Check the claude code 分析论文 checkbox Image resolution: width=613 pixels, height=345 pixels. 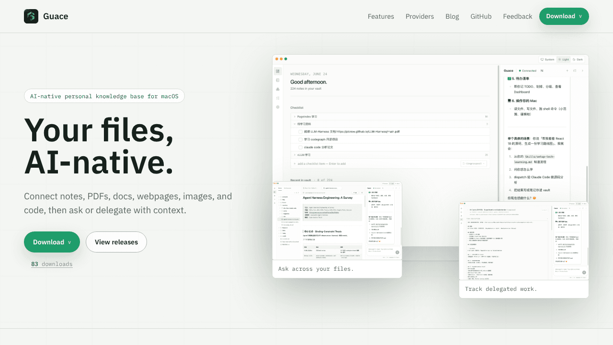pos(300,147)
